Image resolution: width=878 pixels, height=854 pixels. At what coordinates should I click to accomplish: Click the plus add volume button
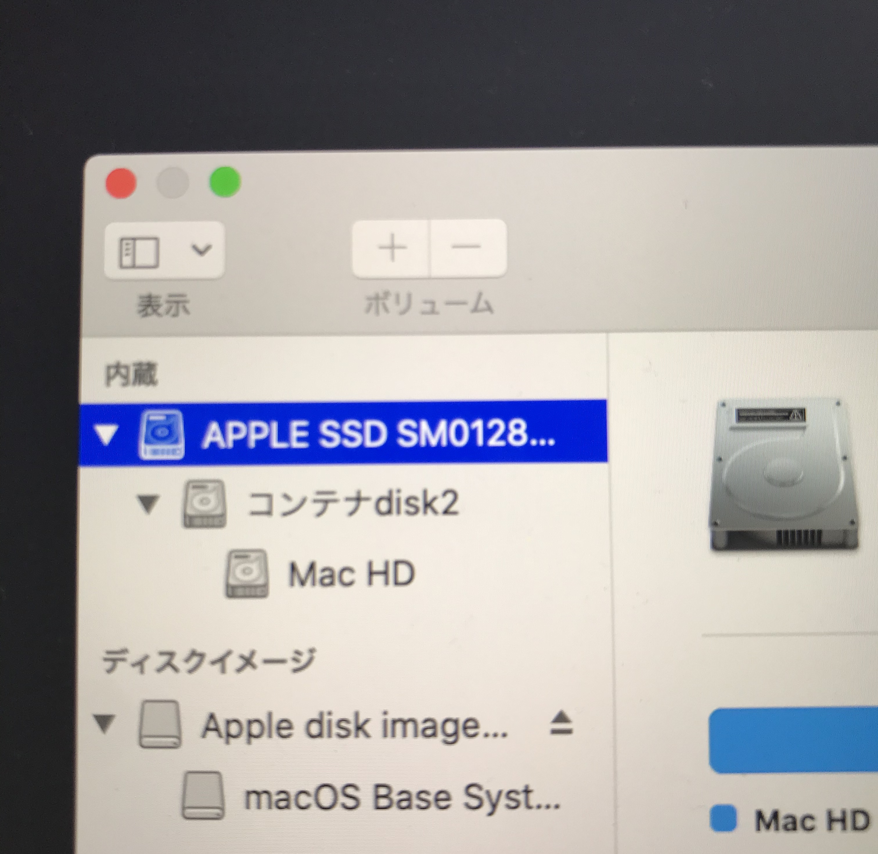[392, 248]
